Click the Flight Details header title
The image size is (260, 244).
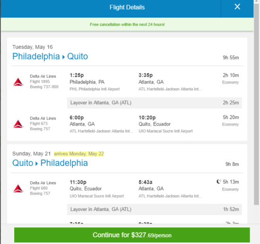127,7
